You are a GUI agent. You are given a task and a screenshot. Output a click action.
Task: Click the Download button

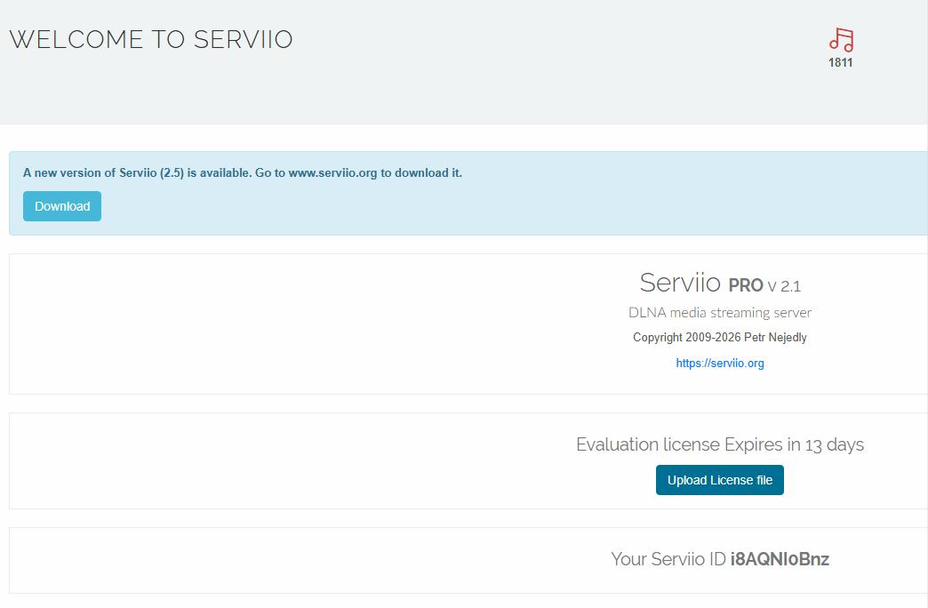point(62,206)
